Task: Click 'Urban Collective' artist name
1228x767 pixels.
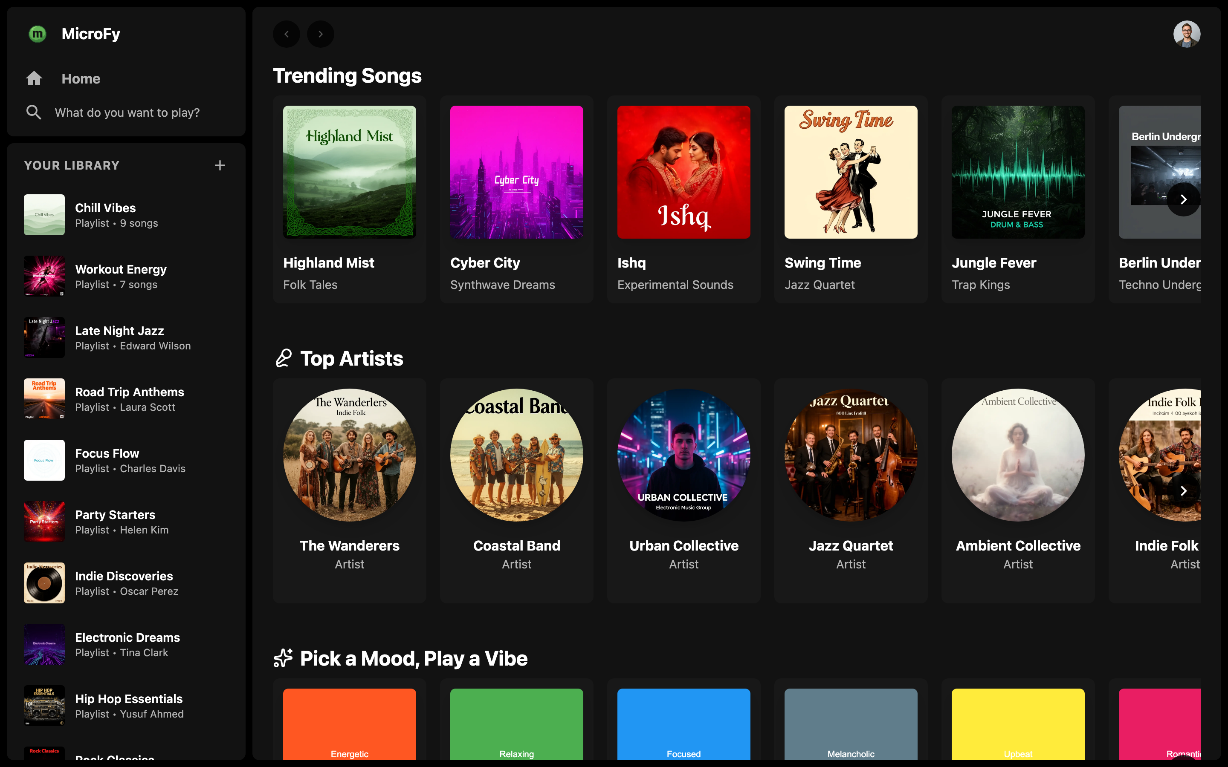Action: click(x=684, y=545)
